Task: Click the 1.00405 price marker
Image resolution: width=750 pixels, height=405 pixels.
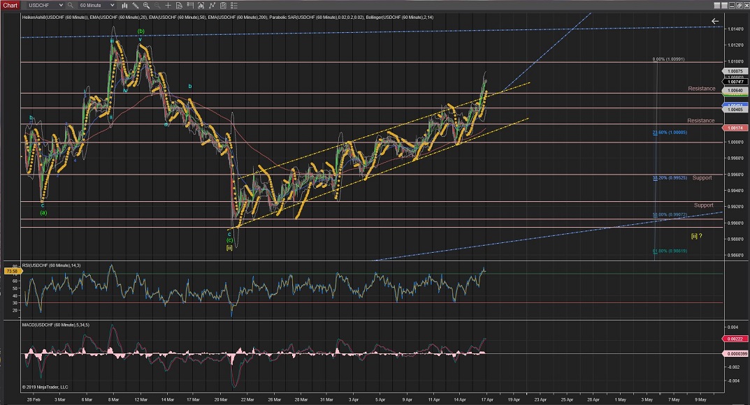Action: click(x=735, y=110)
